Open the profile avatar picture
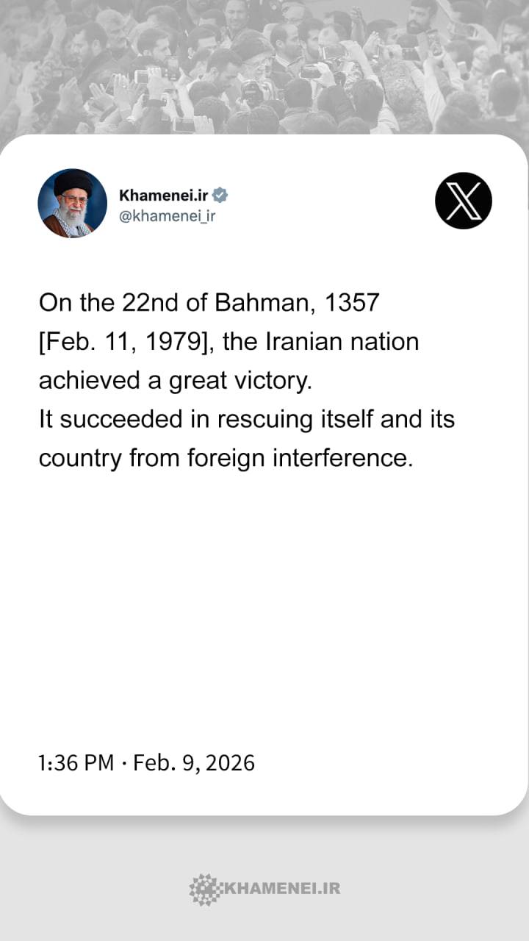 (x=72, y=203)
